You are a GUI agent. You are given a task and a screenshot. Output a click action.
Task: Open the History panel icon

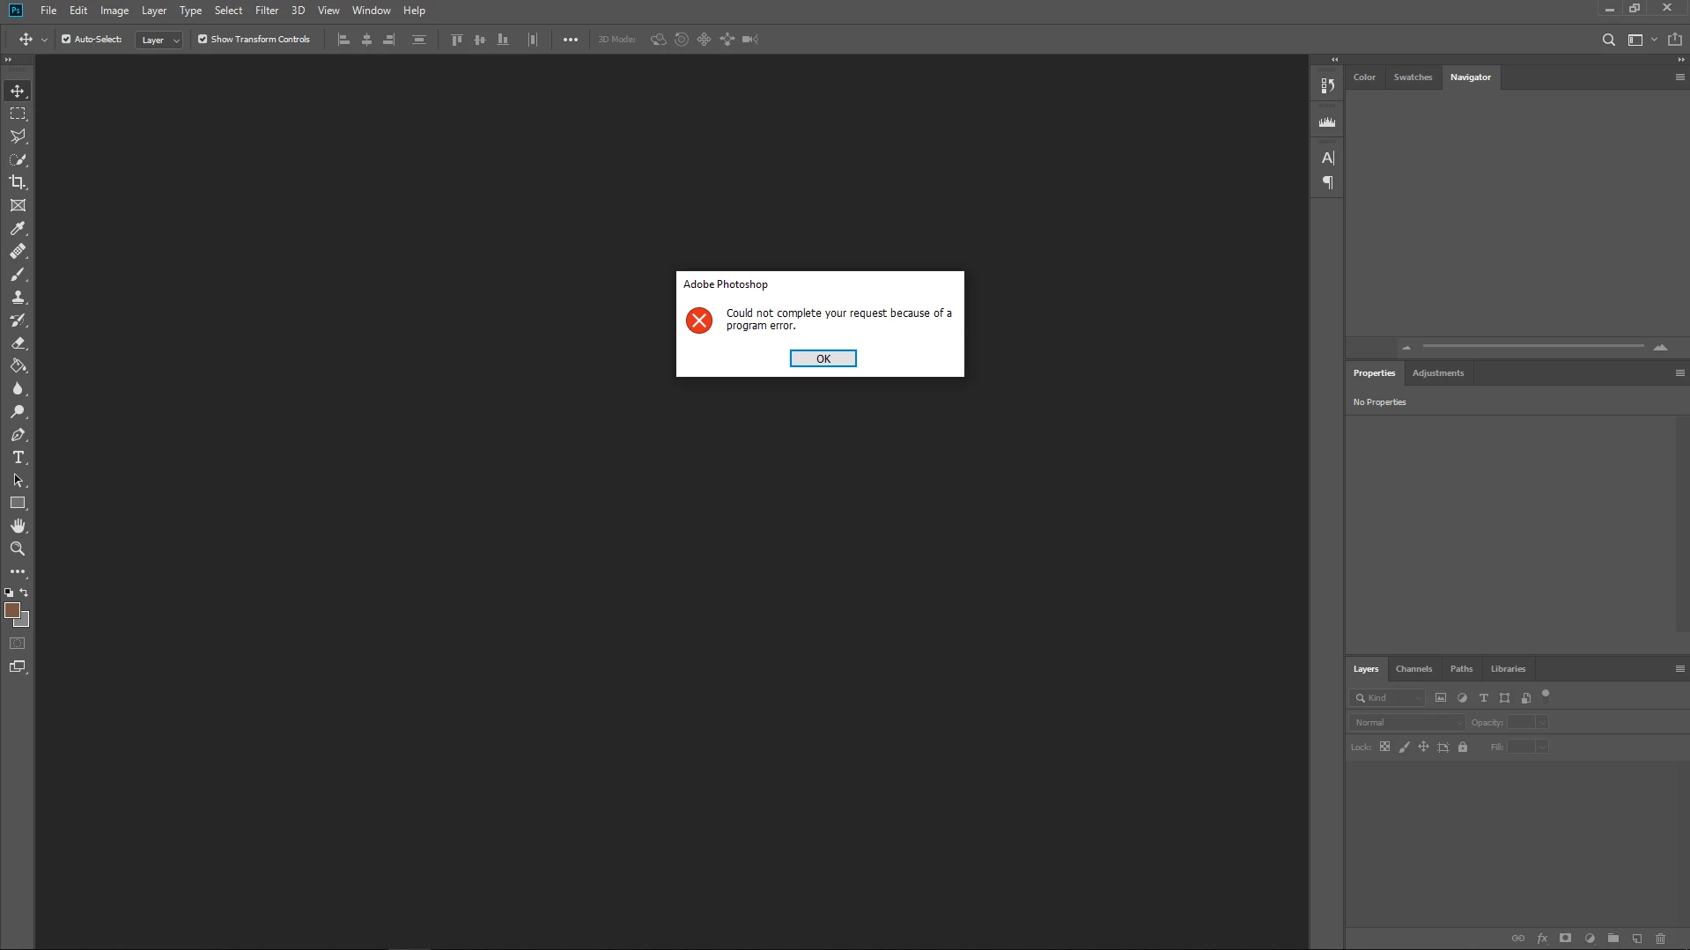pos(1327,85)
